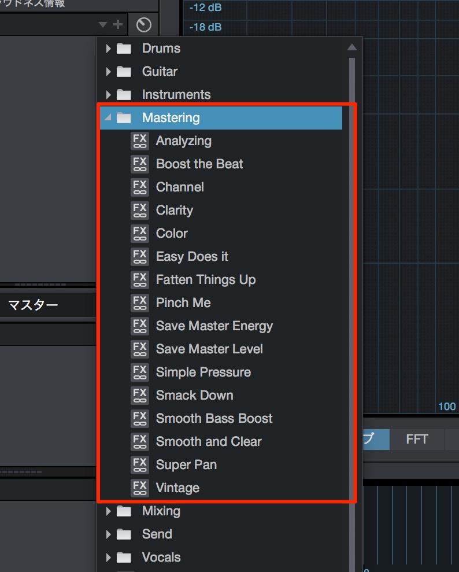The image size is (459, 572).
Task: Click the FX chain icon beside Analyzing
Action: (x=140, y=141)
